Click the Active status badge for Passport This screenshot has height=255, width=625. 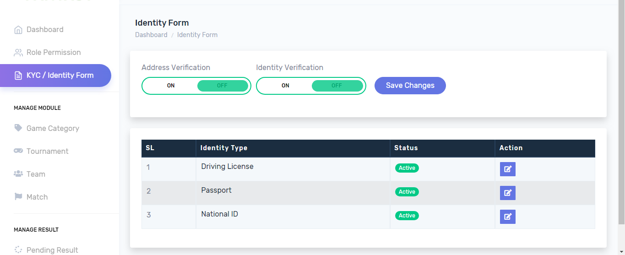point(407,192)
